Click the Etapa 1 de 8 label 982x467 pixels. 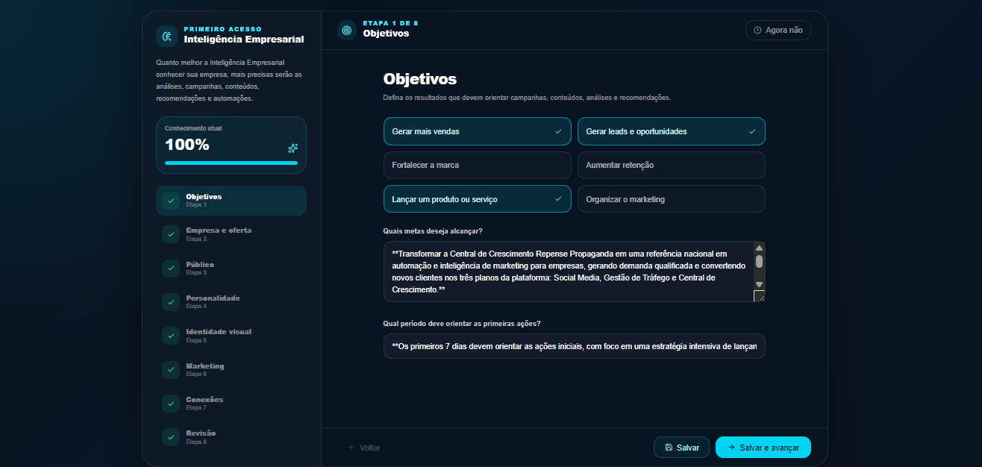click(391, 23)
